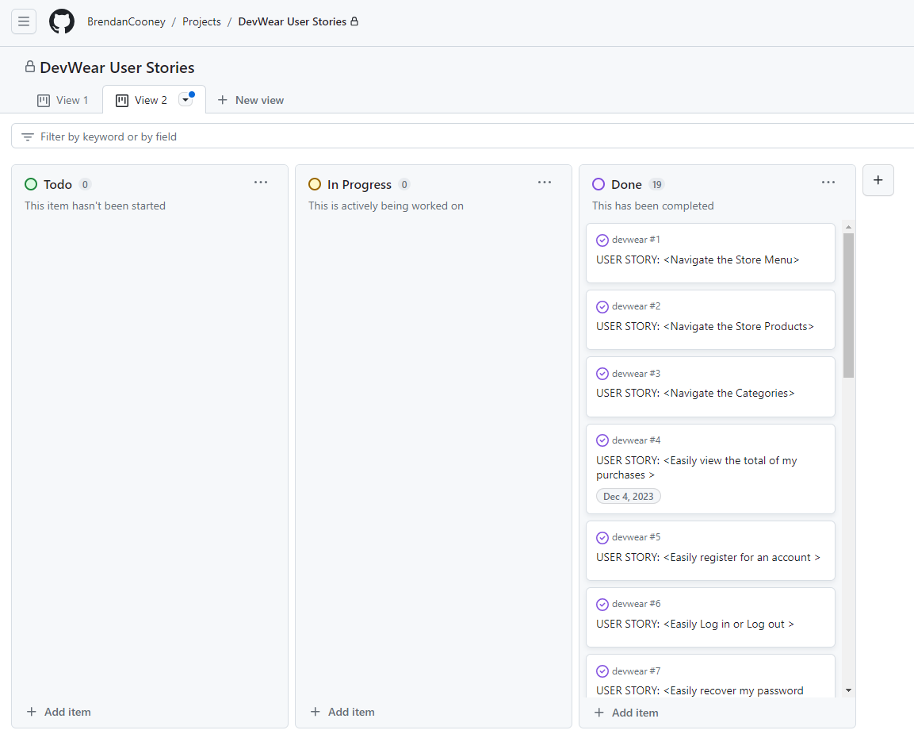Click the Done column scroll up arrow
This screenshot has height=734, width=914.
coord(848,227)
